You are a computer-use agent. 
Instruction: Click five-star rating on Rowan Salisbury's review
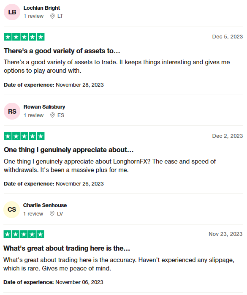(x=24, y=136)
